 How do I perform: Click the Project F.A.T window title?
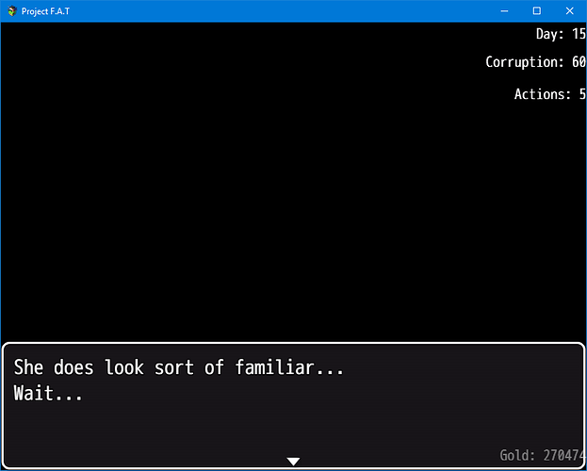(45, 11)
